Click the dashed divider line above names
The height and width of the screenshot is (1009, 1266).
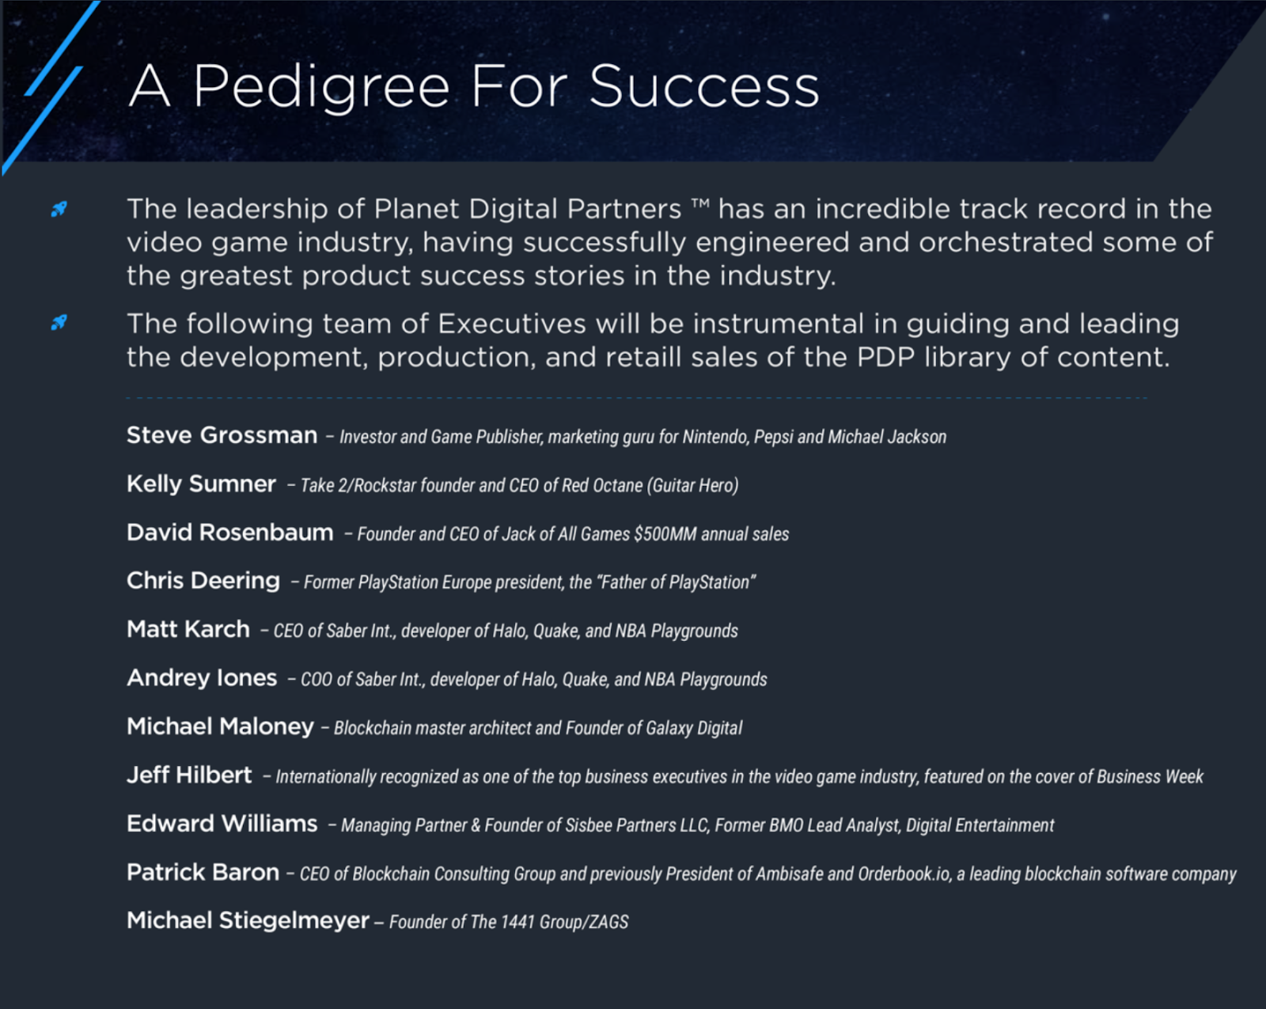[x=637, y=398]
